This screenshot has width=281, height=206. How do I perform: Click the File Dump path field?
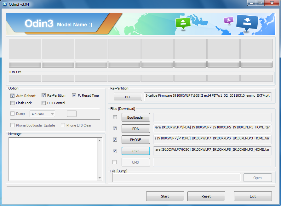coord(176,178)
